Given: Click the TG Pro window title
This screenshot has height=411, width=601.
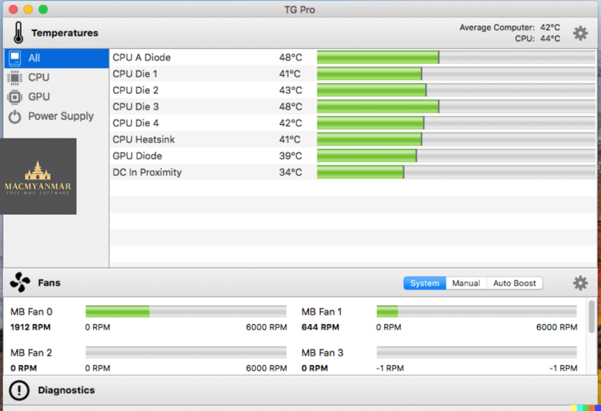Looking at the screenshot, I should click(300, 9).
